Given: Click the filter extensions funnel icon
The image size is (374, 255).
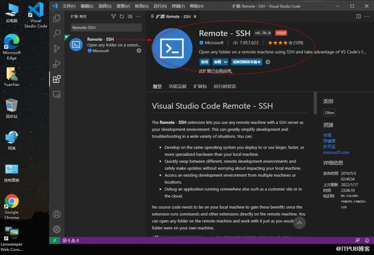Looking at the screenshot, I should (113, 16).
